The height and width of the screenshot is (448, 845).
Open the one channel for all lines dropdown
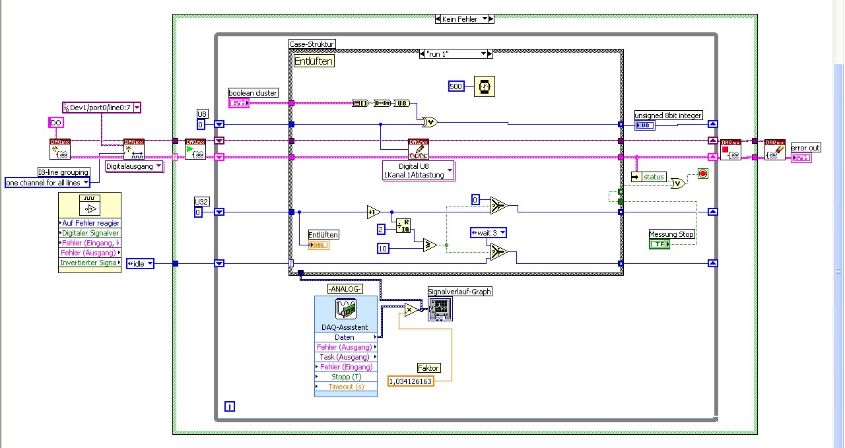[x=86, y=183]
